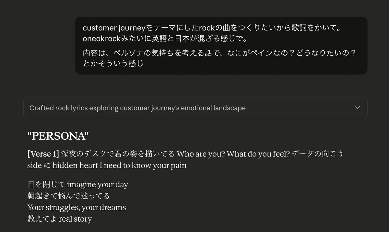Click the "Crafted rock lyrics" summary text
This screenshot has width=389, height=232.
[137, 108]
